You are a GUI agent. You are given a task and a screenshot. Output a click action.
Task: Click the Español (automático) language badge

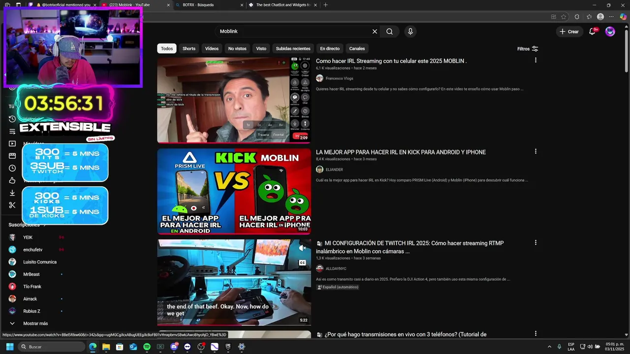(x=338, y=287)
